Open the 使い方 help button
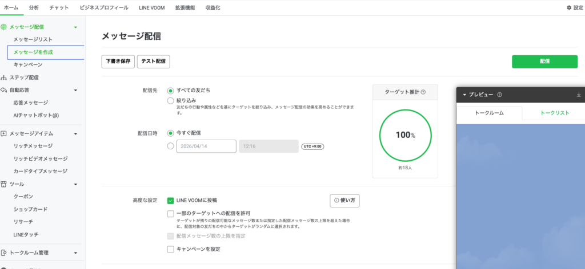 pos(344,201)
